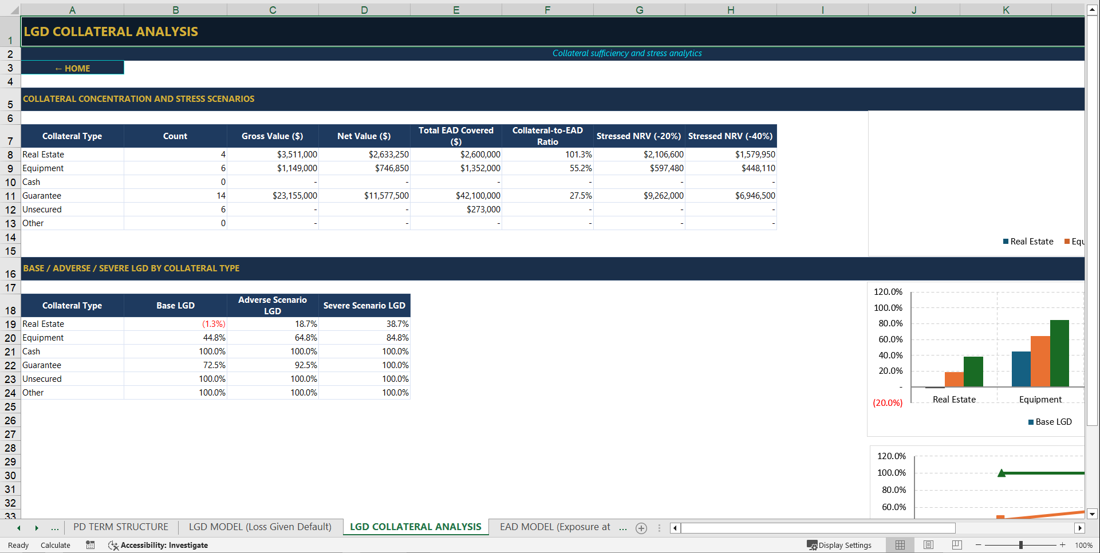Zoom out with the minus button
The height and width of the screenshot is (553, 1100).
(979, 545)
